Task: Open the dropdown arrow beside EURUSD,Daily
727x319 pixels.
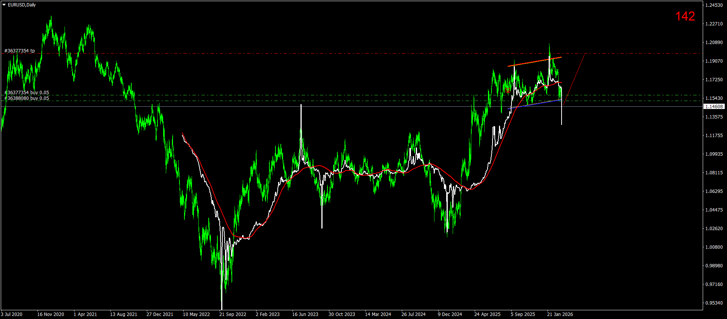Action: (x=4, y=5)
